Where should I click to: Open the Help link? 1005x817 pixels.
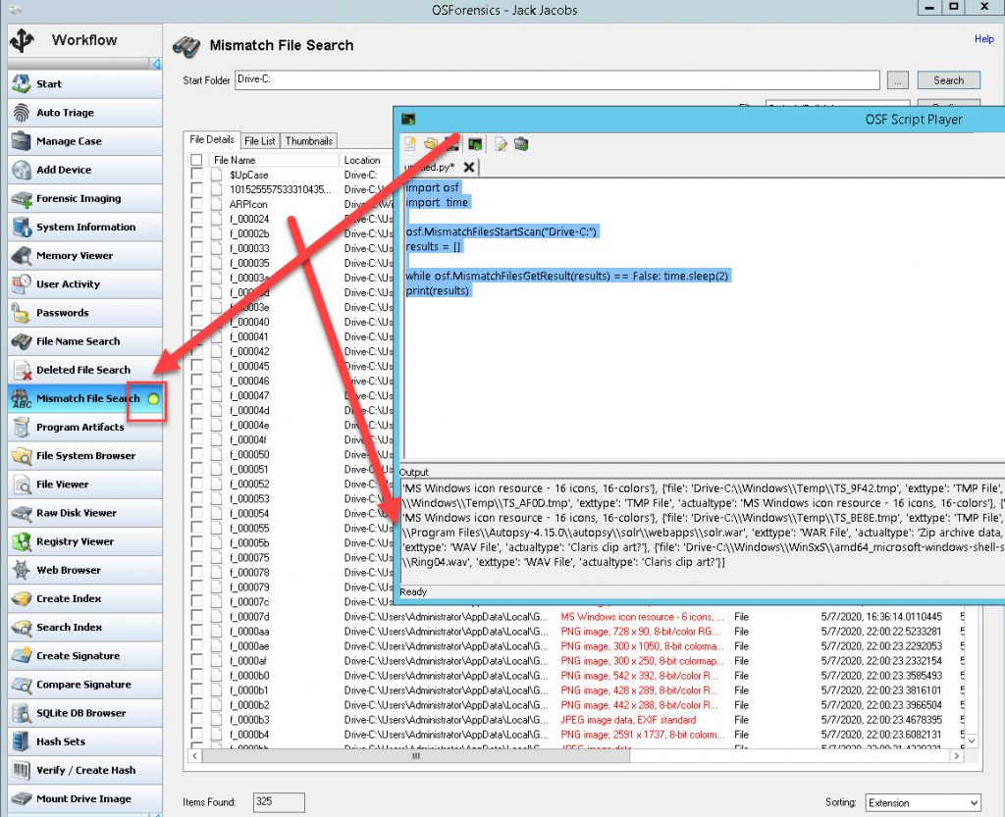[984, 39]
